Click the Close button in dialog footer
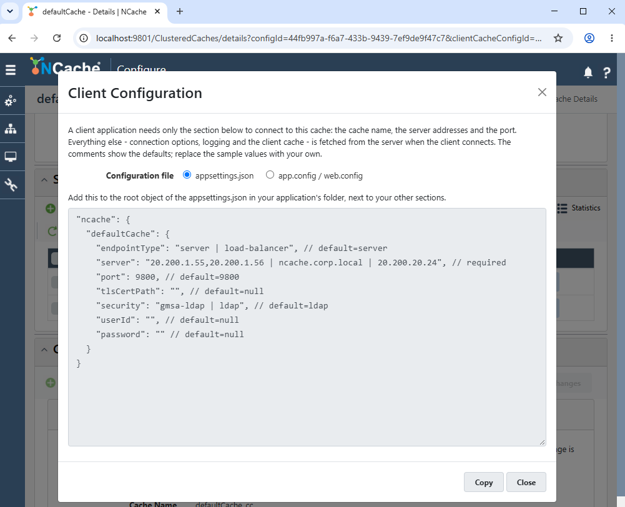 526,482
